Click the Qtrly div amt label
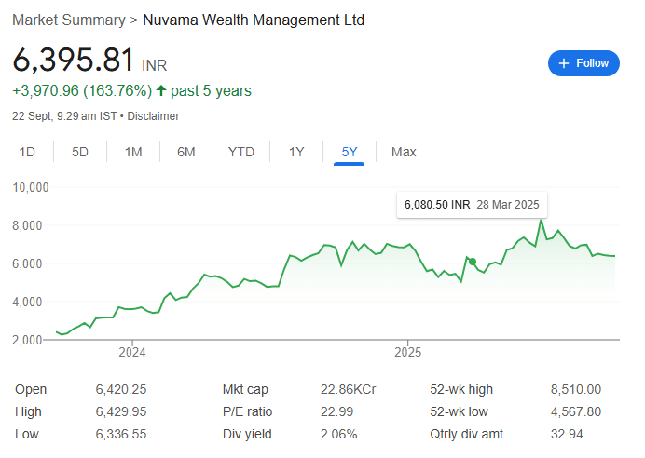The image size is (645, 458). [x=466, y=434]
